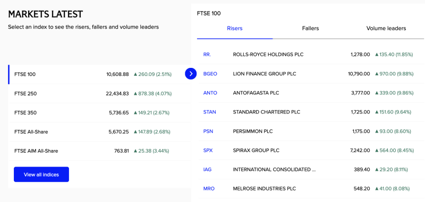425x202 pixels.
Task: Click the MARKETS LATEST heading
Action: (x=46, y=14)
